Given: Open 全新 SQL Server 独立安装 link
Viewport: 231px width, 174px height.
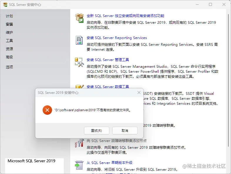Looking at the screenshot, I should pyautogui.click(x=125, y=16).
